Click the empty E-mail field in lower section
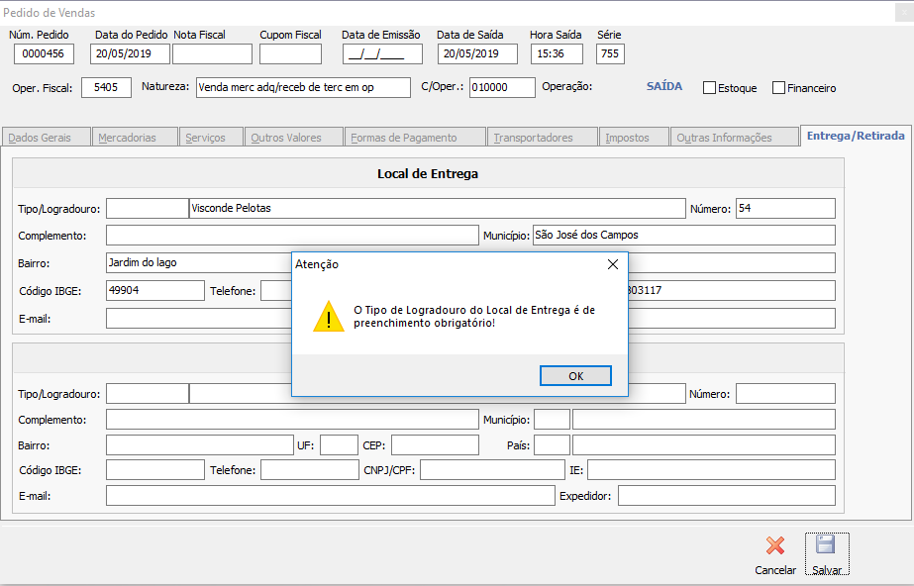This screenshot has width=914, height=586. pos(331,496)
